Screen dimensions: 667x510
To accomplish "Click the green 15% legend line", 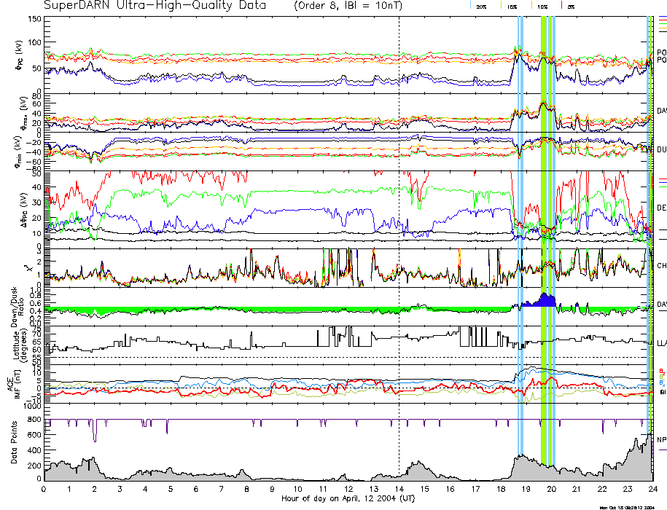I will (502, 5).
